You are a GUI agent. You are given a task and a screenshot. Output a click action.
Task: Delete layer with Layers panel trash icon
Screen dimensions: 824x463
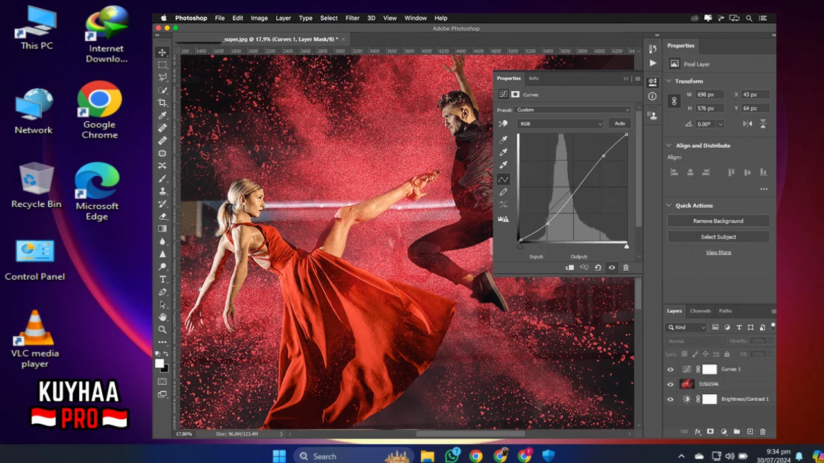[x=763, y=432]
